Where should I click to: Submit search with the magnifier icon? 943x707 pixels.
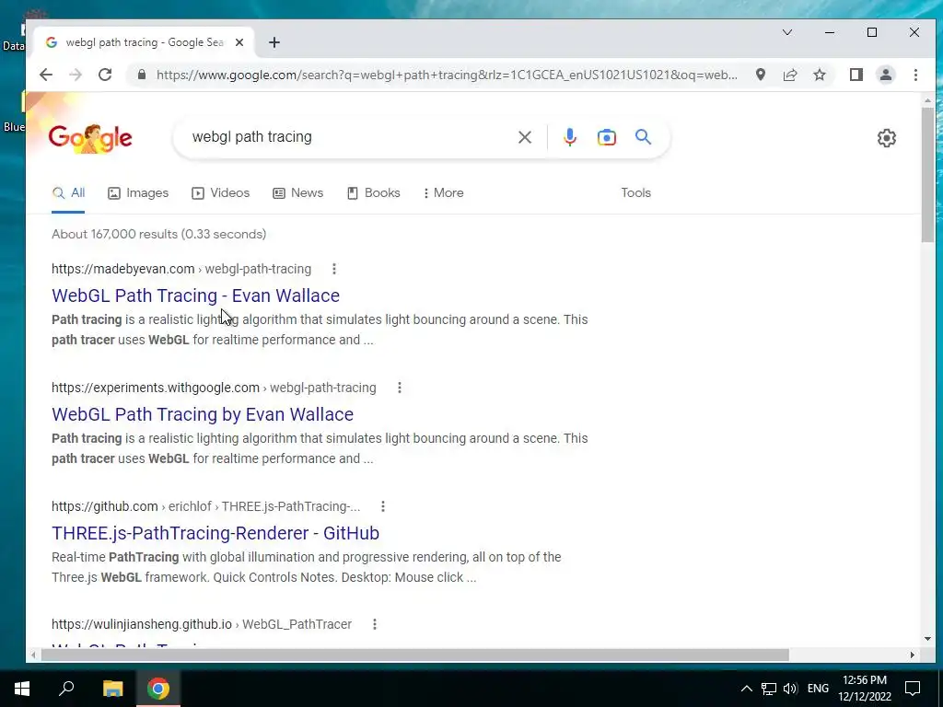click(x=643, y=137)
